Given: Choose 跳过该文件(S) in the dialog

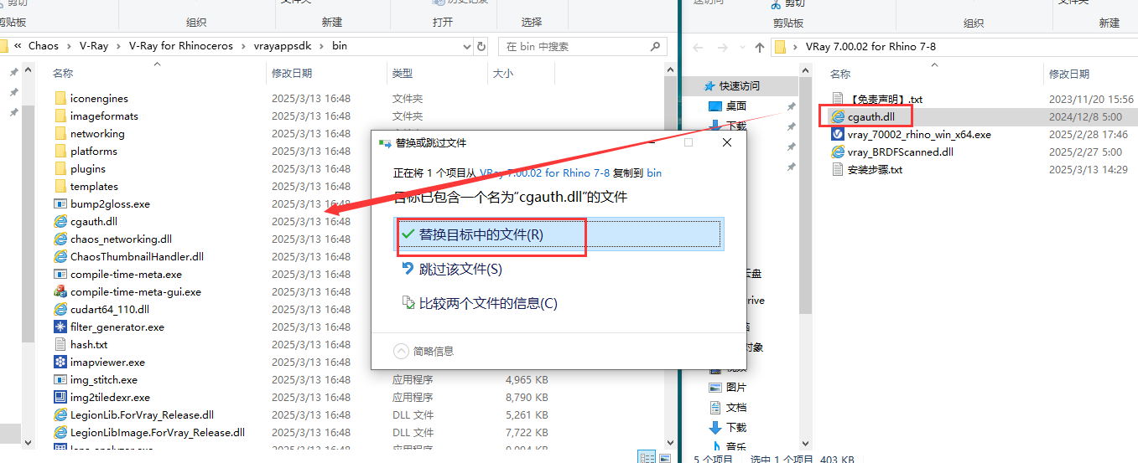Looking at the screenshot, I should tap(460, 269).
